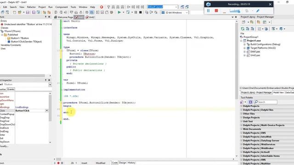The image size is (294, 165).
Task: Click the Undeclared identifier 'TButton' error
Action: click(28, 24)
